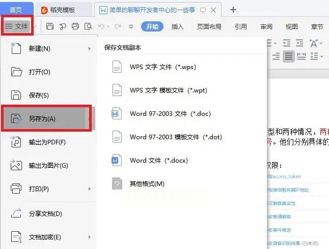Toggle the justify alignment icon

(x=288, y=56)
